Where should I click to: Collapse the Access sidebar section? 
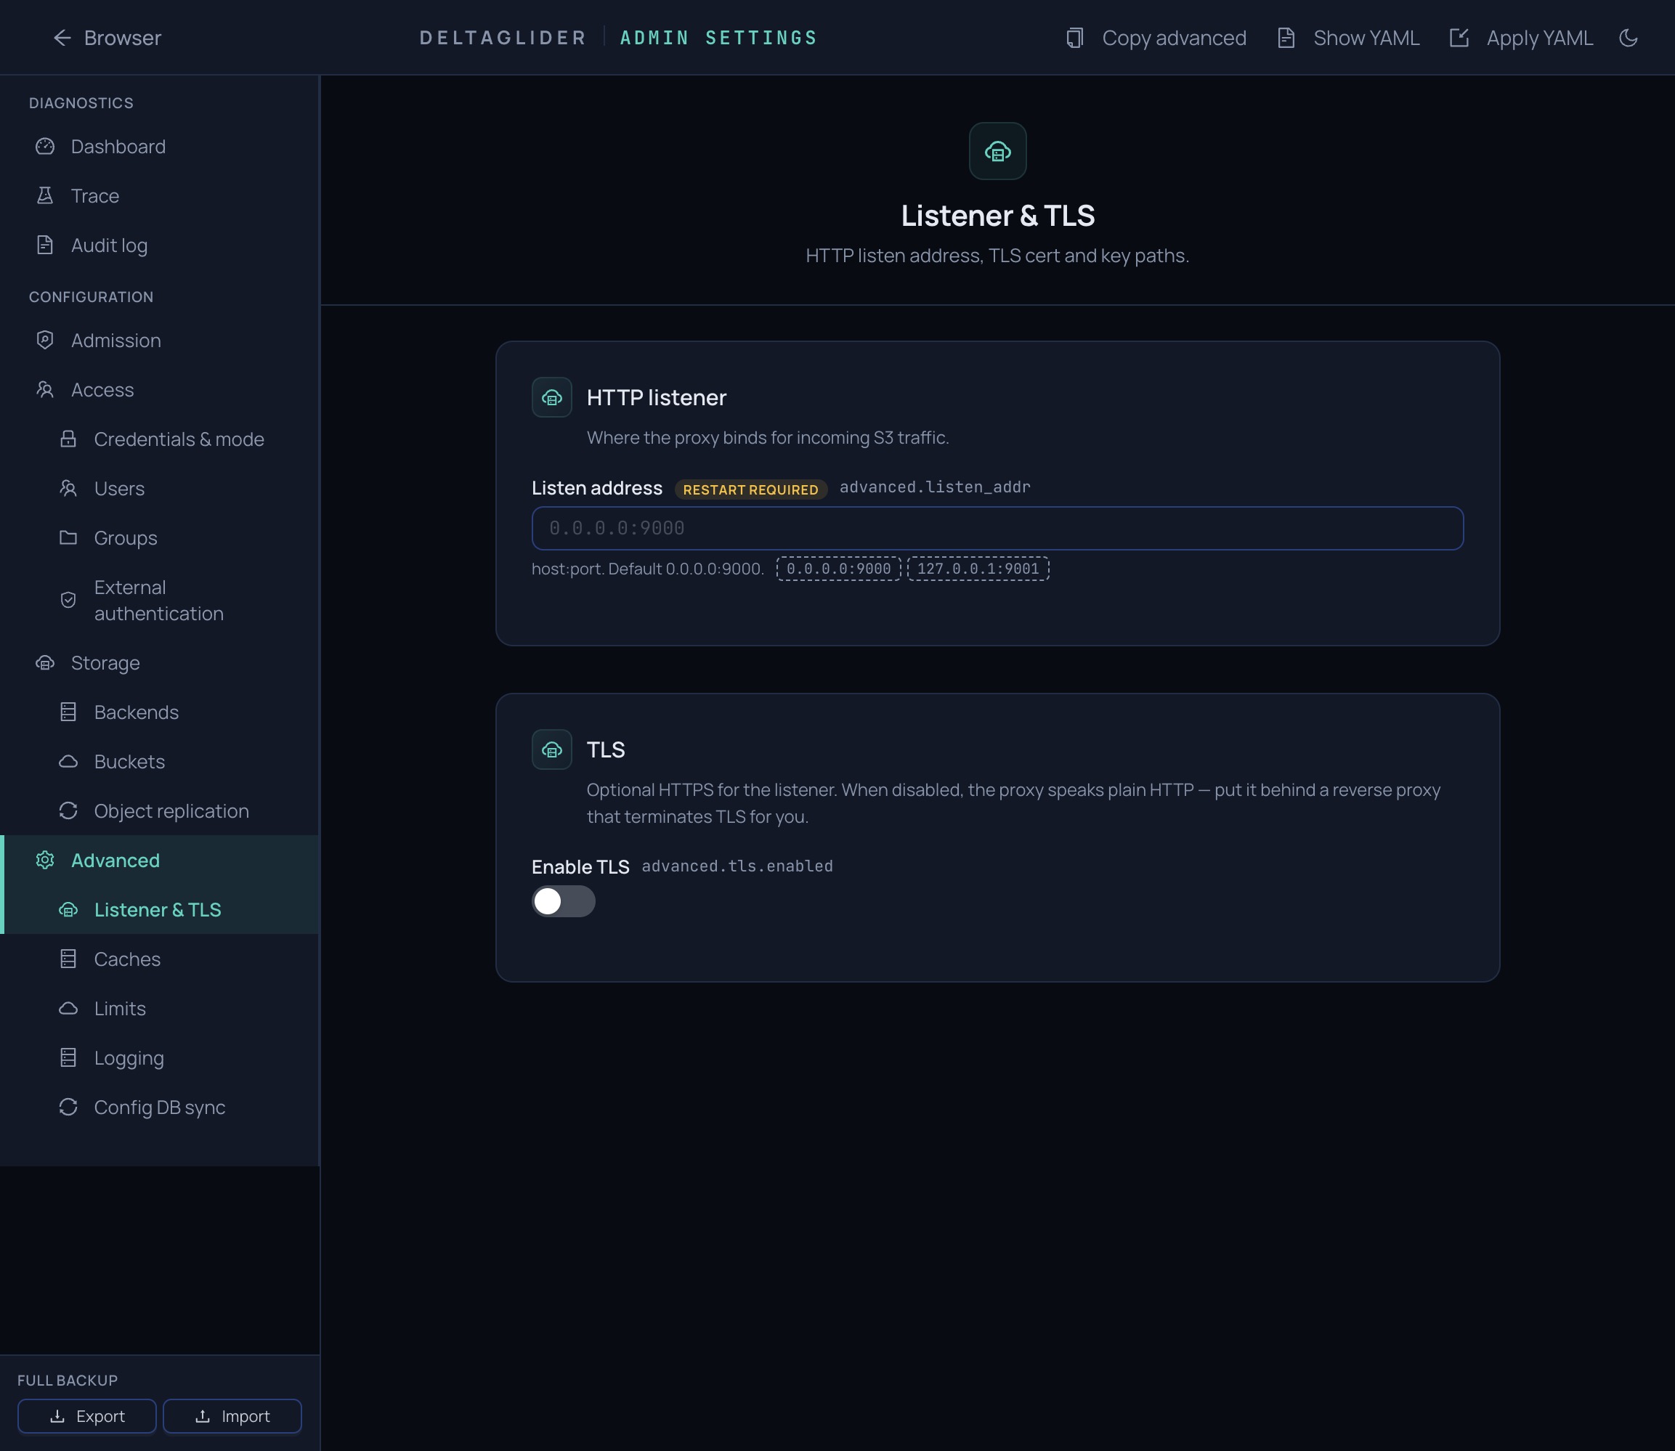(x=102, y=389)
